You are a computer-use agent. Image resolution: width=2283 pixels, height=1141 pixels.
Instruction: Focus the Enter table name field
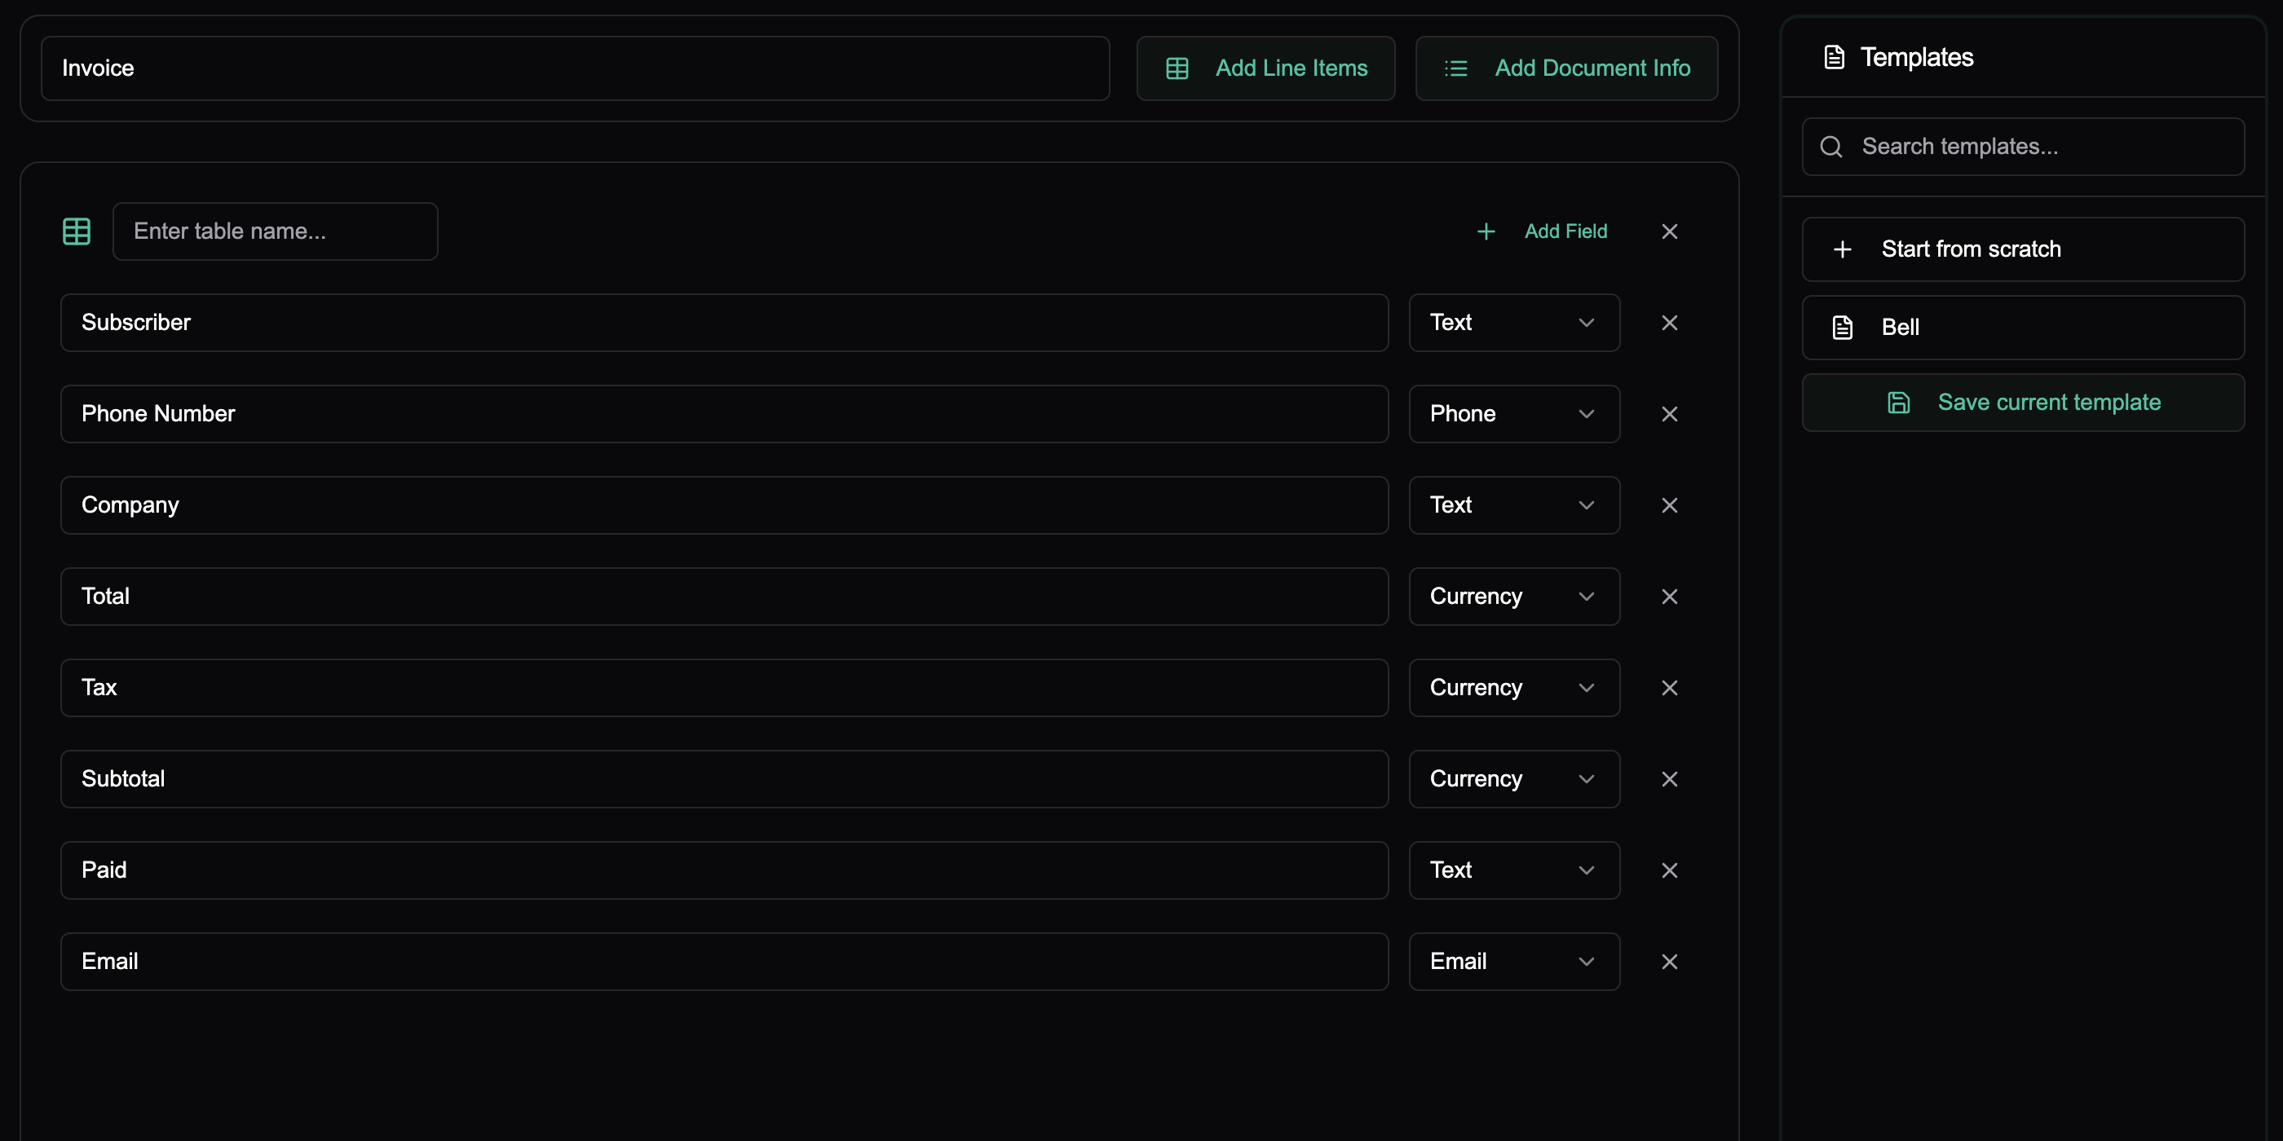(275, 231)
